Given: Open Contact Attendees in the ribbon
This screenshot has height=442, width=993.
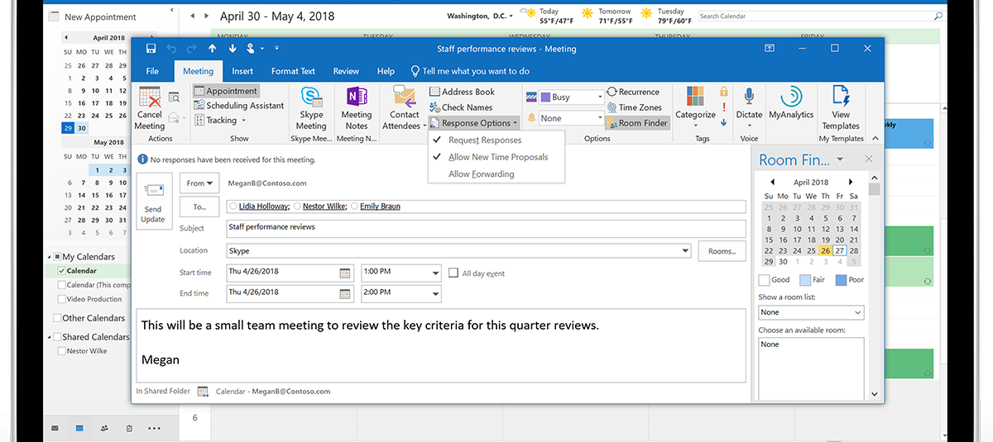Looking at the screenshot, I should [x=404, y=97].
